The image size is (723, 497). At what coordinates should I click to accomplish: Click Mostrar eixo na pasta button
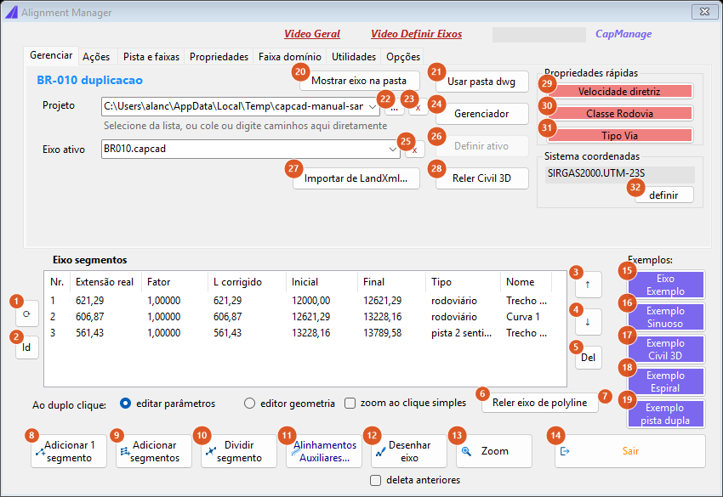pos(359,81)
